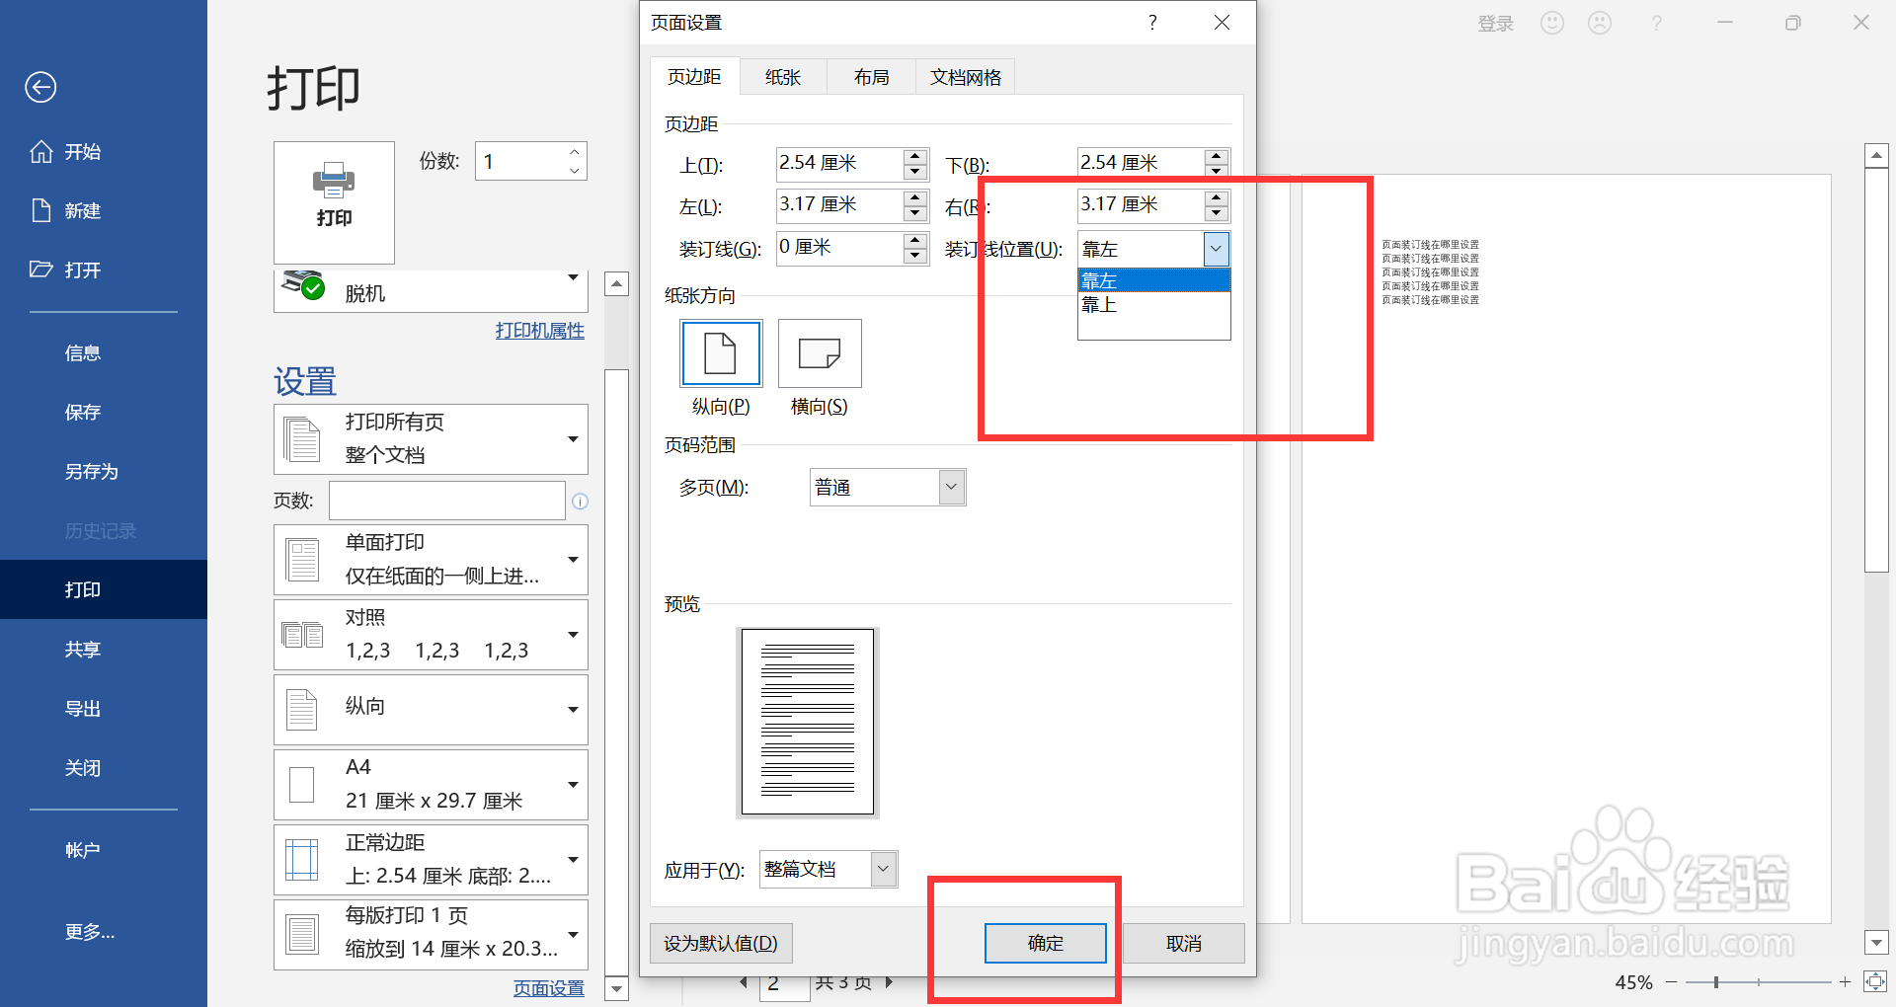Click the 装订线(G) gutter field
The image size is (1896, 1007).
[839, 248]
